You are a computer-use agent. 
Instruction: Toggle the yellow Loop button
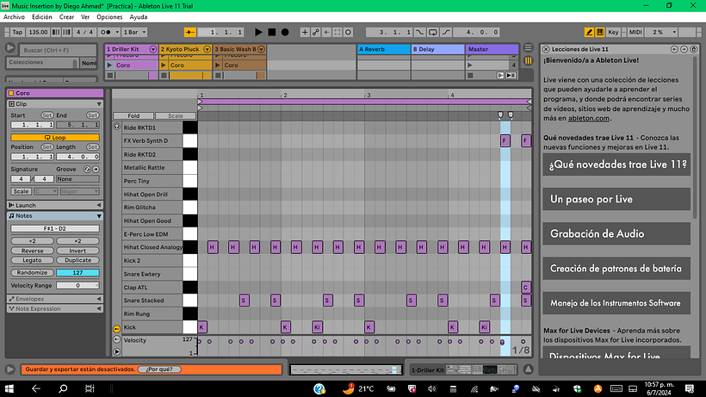55,137
